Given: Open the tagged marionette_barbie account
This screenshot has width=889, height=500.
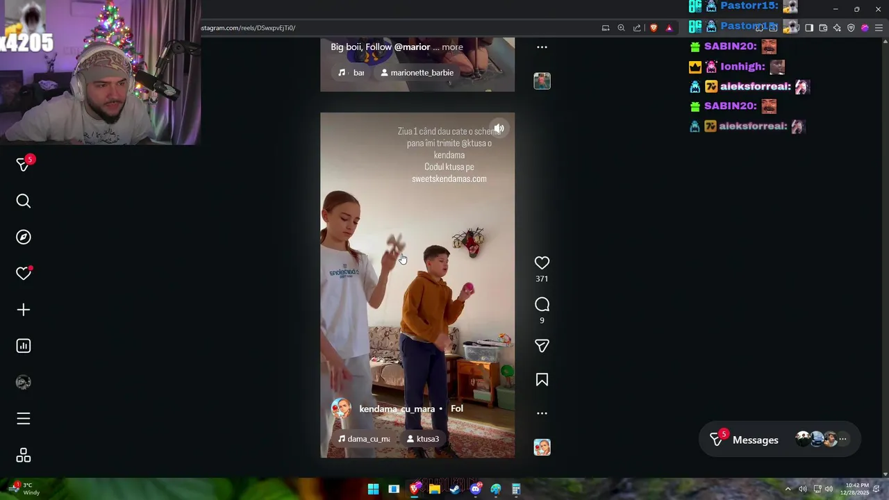Looking at the screenshot, I should 417,72.
